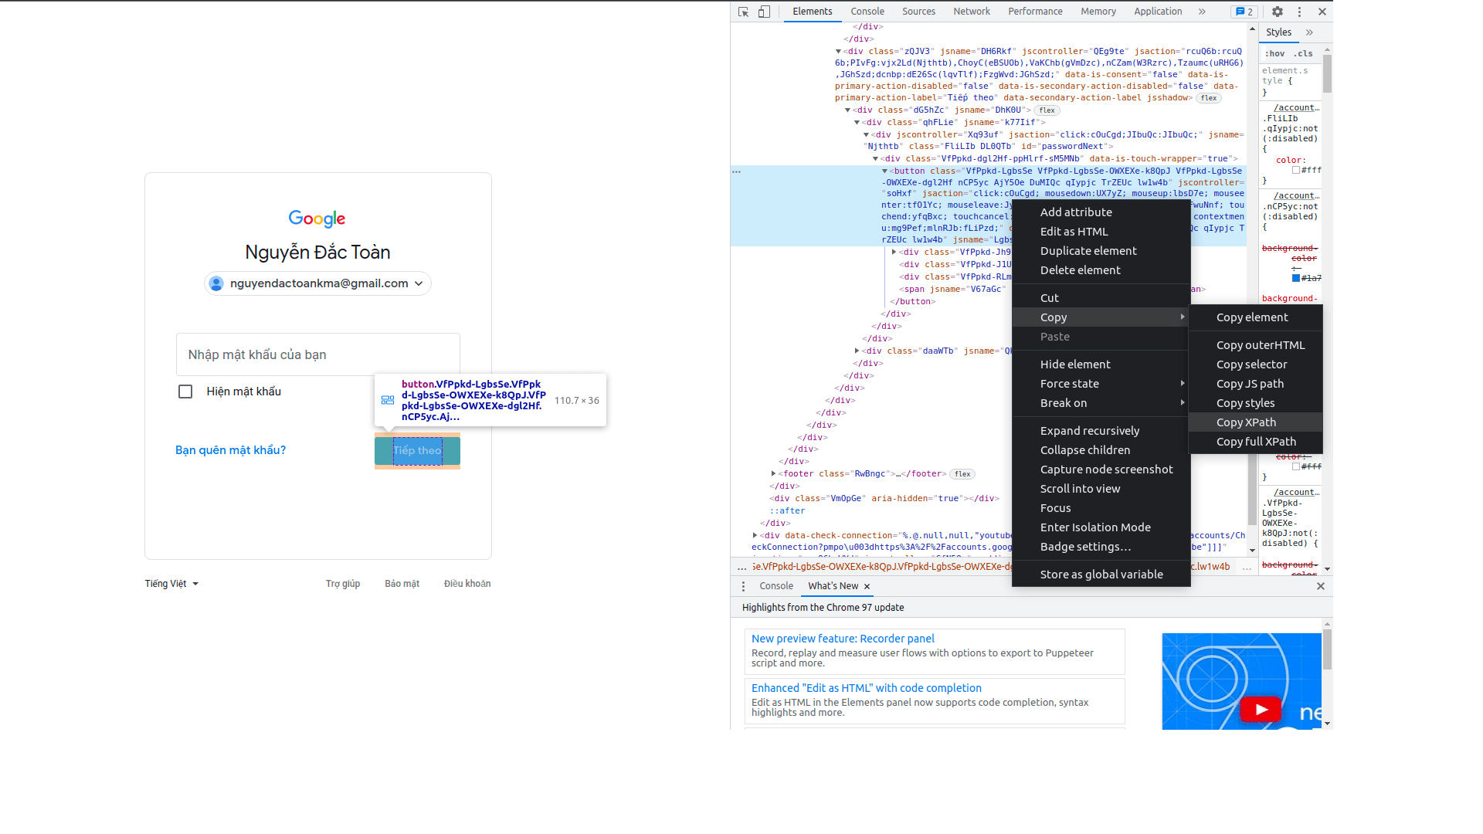Select Copy XPath from context menu
Viewport: 1483px width, 834px height.
(1246, 422)
